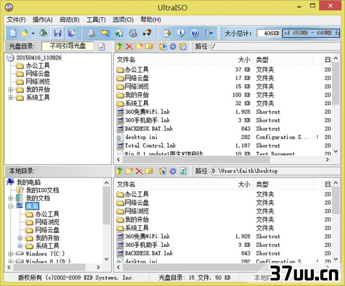
Task: Go up one level in local directory
Action: (x=119, y=171)
